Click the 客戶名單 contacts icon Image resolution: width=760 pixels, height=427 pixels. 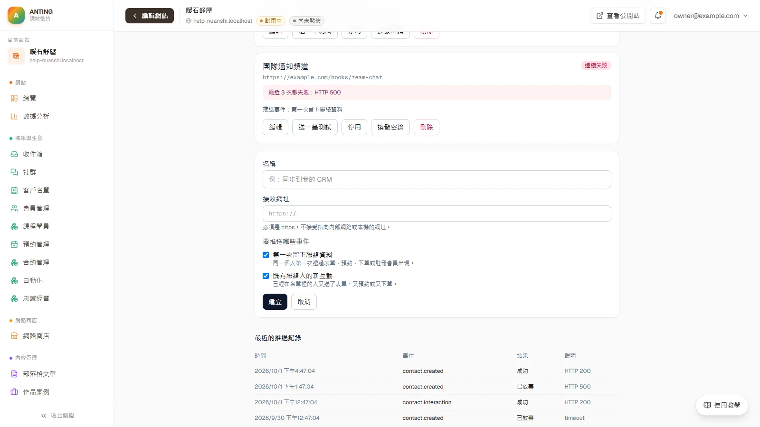click(x=14, y=190)
